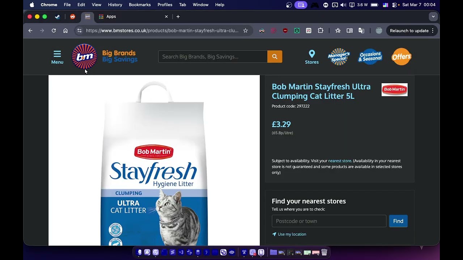
Task: Click the Postcode or town field
Action: point(329,221)
